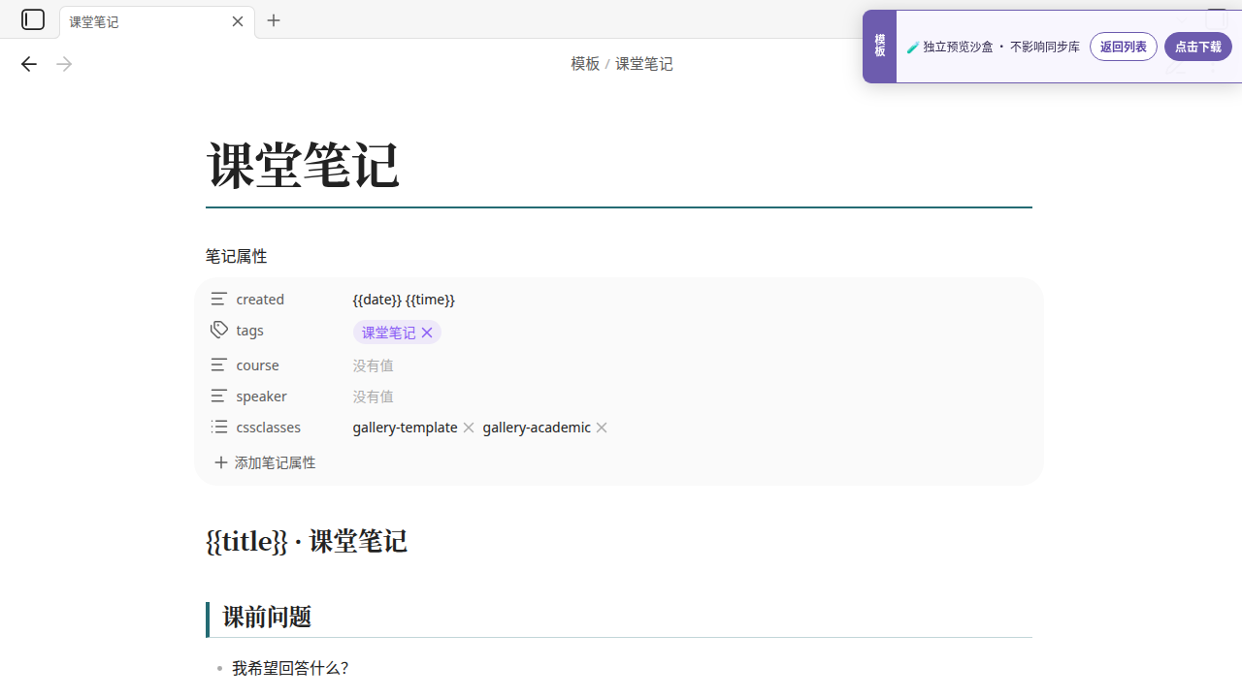The height and width of the screenshot is (698, 1242).
Task: Click the cssclasses property name
Action: coord(268,428)
